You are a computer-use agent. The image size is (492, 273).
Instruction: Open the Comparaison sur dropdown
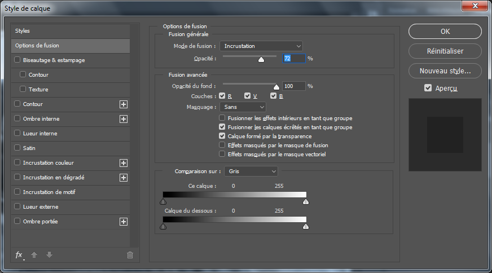[251, 171]
